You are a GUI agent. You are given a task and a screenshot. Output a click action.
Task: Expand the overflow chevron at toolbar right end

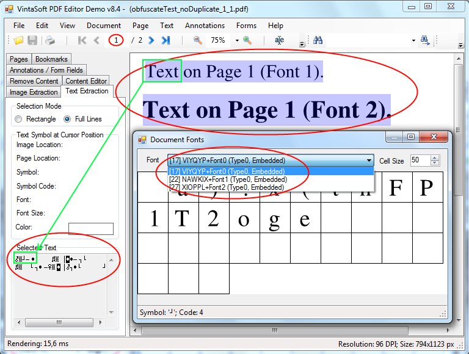(460, 45)
